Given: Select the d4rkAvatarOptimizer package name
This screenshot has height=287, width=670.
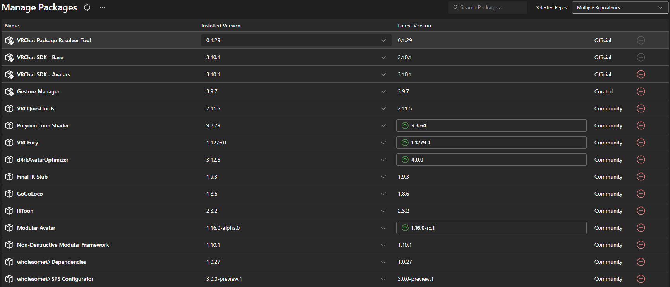Looking at the screenshot, I should (x=43, y=160).
